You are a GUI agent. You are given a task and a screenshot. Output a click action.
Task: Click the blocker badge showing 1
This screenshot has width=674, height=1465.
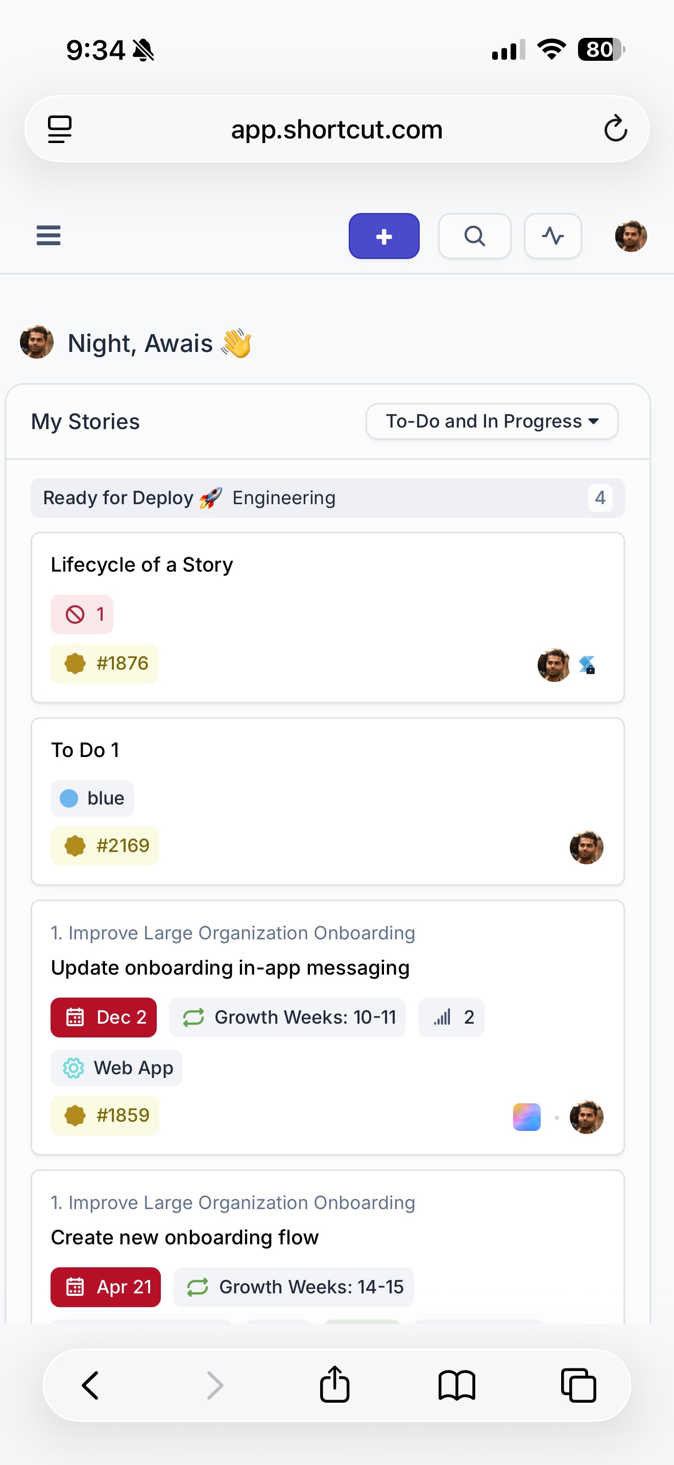tap(82, 614)
